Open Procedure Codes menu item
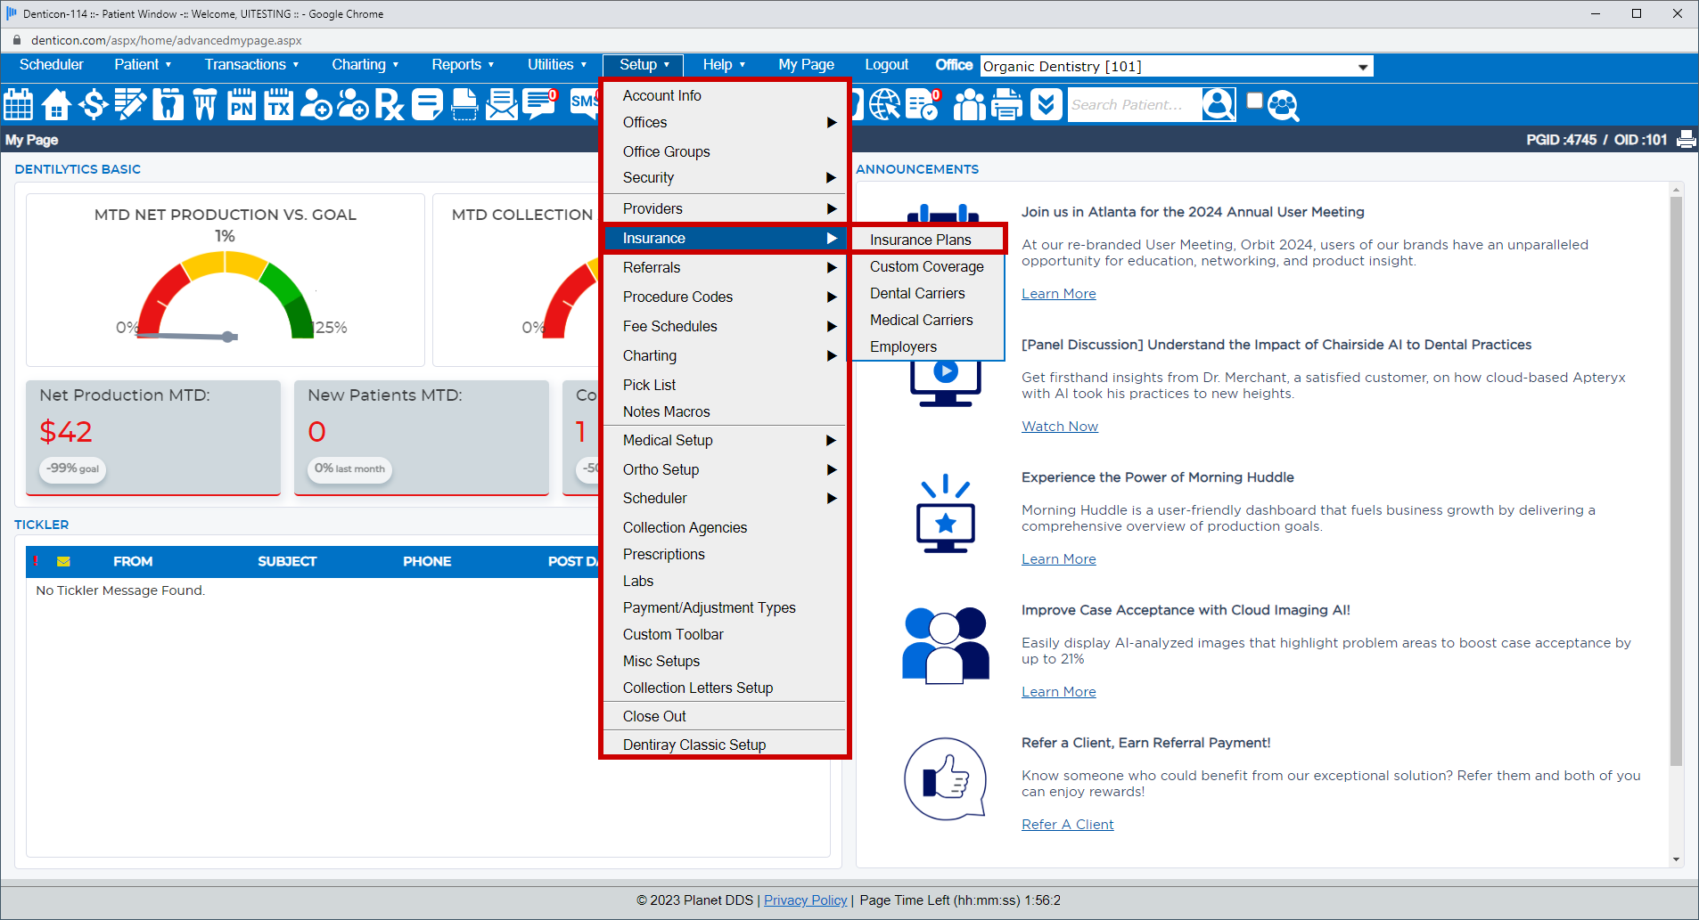The height and width of the screenshot is (920, 1699). pos(725,297)
